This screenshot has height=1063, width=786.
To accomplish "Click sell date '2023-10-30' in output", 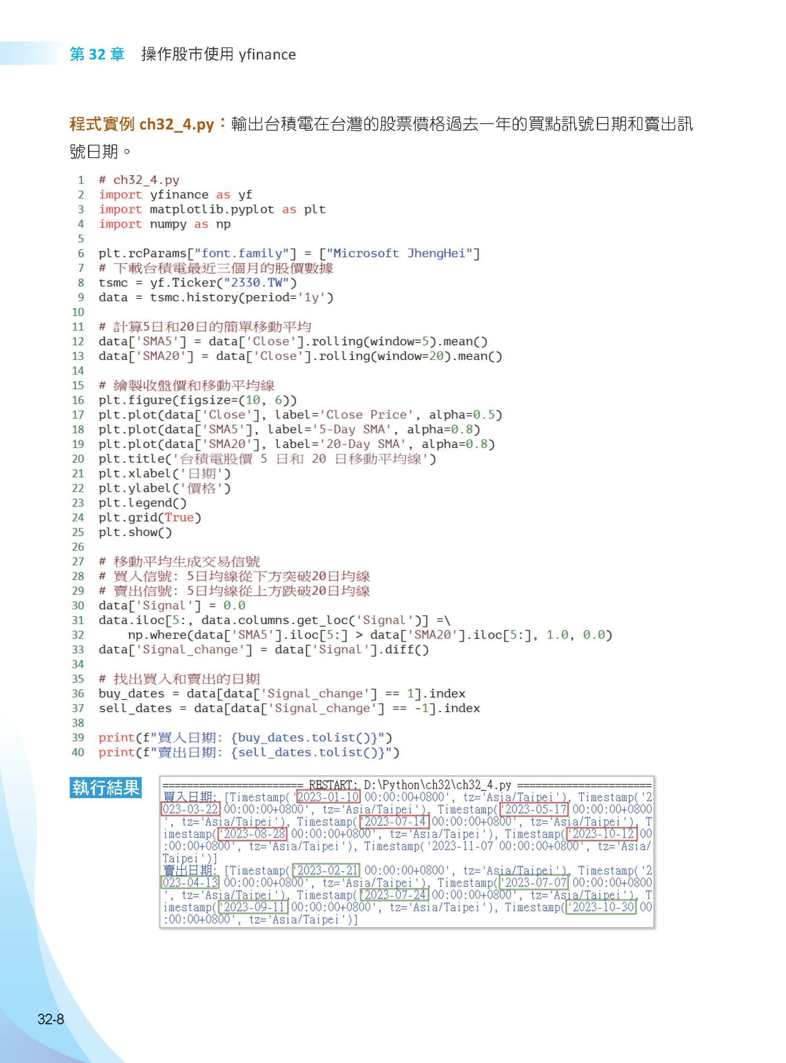I will [602, 907].
